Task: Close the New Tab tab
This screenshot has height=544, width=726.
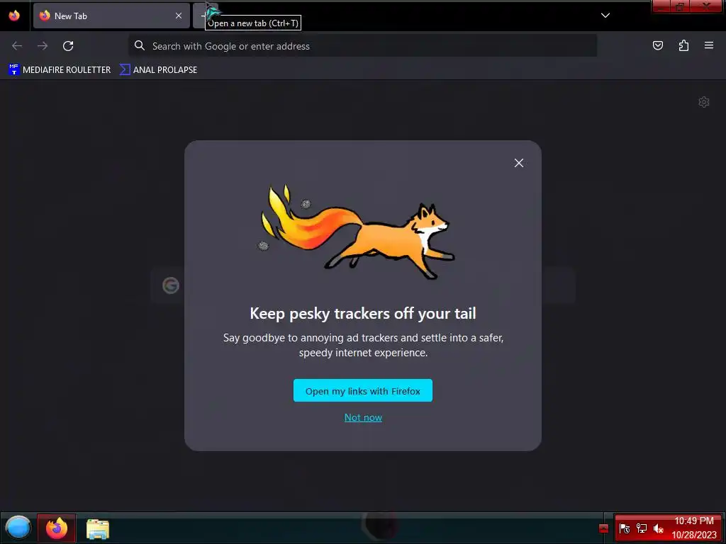Action: pyautogui.click(x=179, y=16)
